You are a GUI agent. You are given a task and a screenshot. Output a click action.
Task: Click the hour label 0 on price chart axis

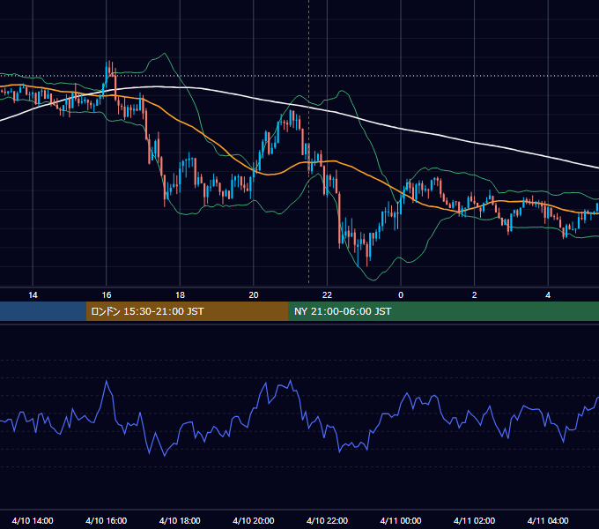(401, 295)
